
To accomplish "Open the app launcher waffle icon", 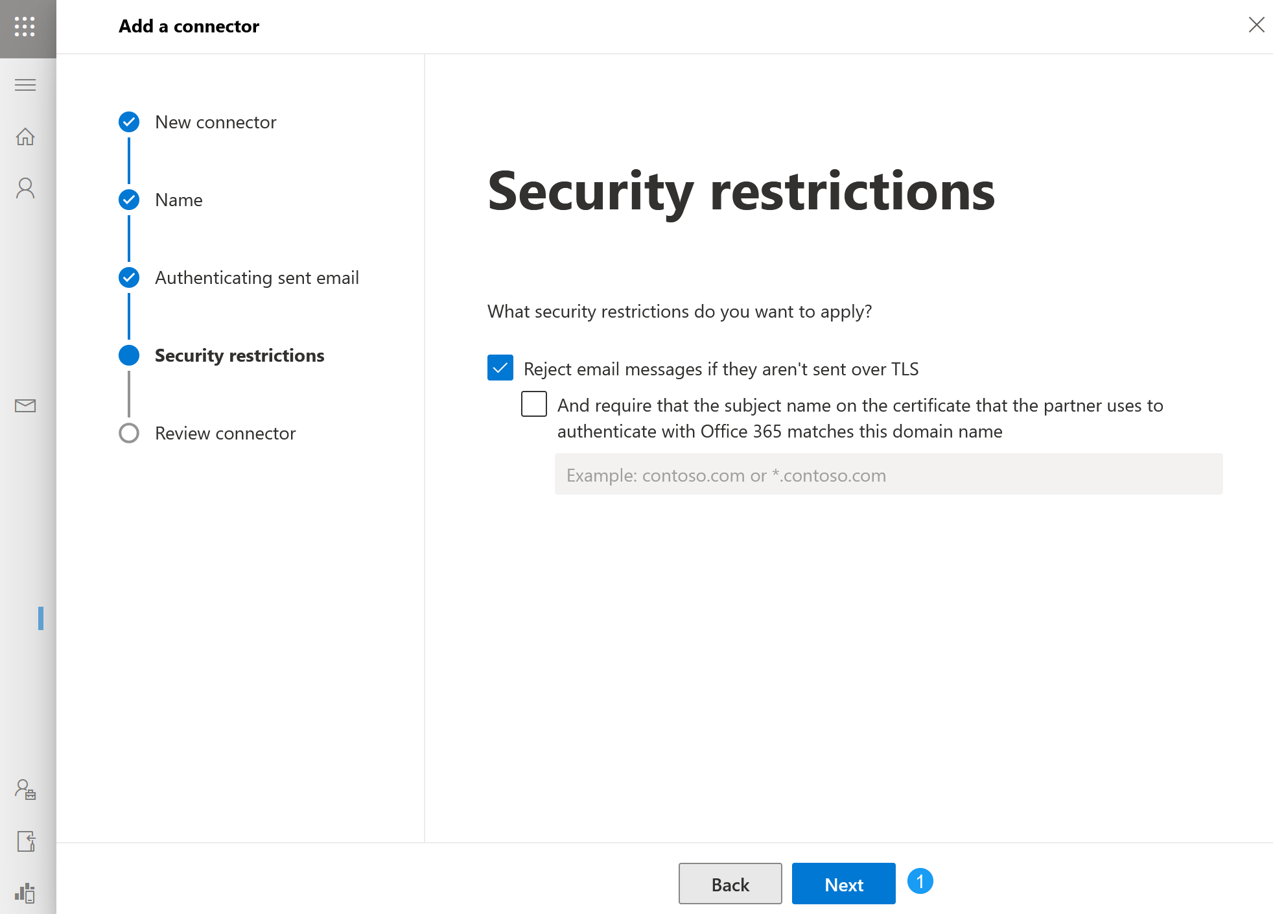I will (x=25, y=27).
